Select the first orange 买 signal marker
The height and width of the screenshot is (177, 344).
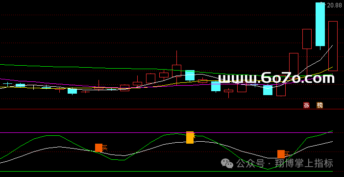98,148
